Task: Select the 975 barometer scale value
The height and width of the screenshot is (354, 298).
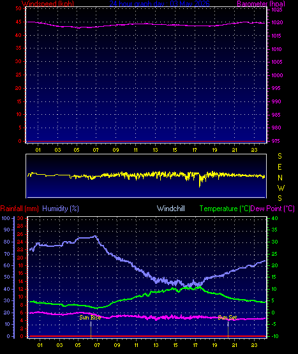Action: pyautogui.click(x=276, y=141)
